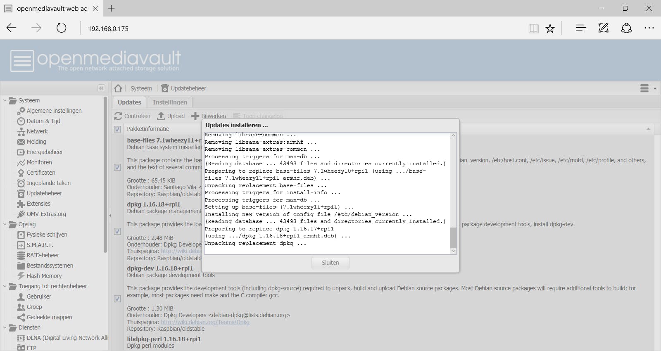Click the Controleer refresh icon
The width and height of the screenshot is (661, 351).
(x=118, y=116)
